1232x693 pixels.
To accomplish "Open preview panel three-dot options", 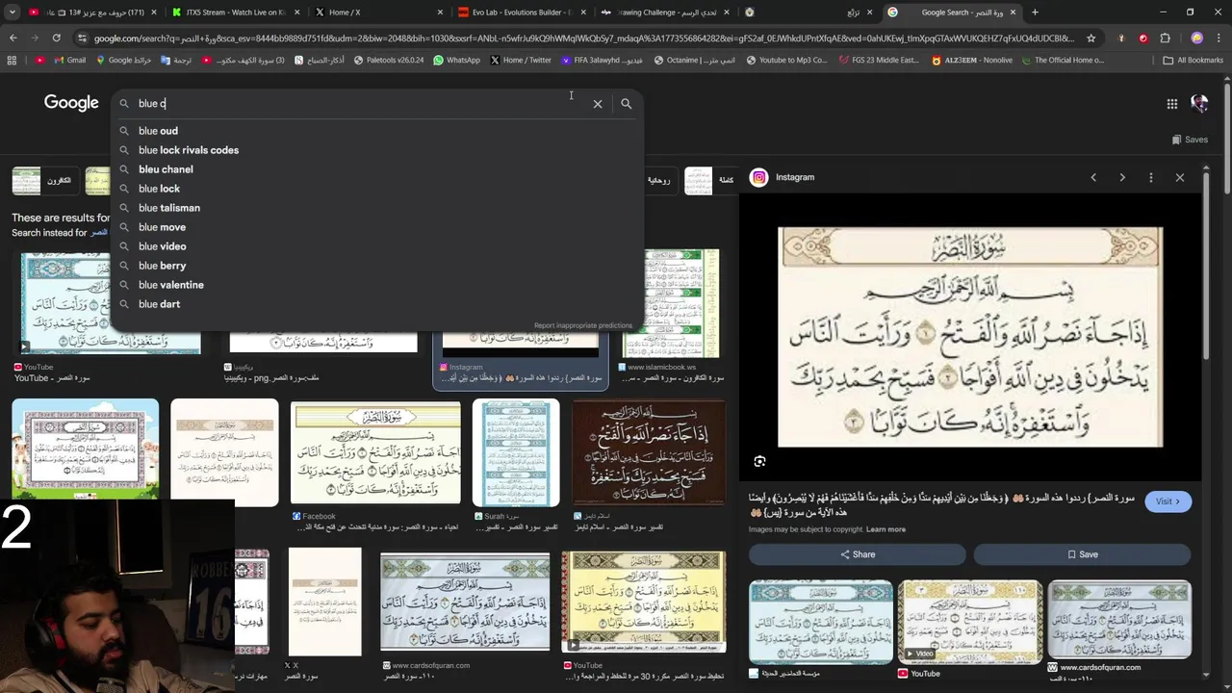I will click(x=1151, y=177).
